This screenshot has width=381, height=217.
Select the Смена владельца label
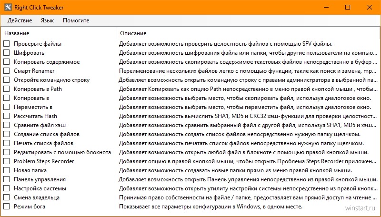coord(37,197)
